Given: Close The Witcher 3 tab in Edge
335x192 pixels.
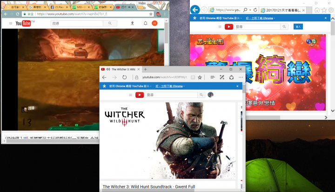Looking at the screenshot, I should [139, 69].
